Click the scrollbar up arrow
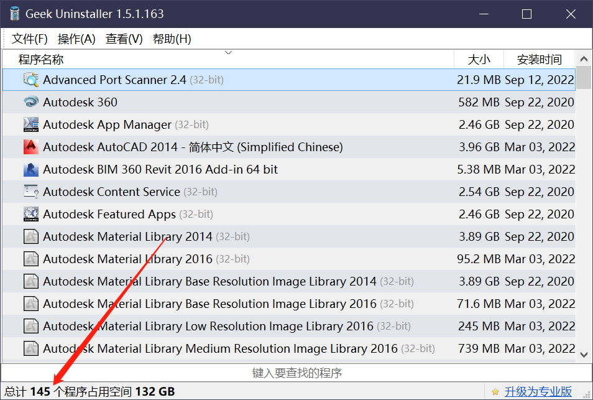The height and width of the screenshot is (400, 593). (584, 59)
